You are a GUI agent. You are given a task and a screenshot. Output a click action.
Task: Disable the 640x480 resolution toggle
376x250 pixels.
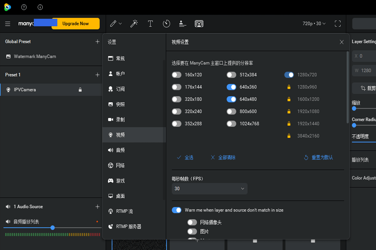point(231,99)
